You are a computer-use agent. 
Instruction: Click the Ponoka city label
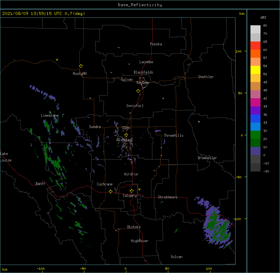pos(156,44)
